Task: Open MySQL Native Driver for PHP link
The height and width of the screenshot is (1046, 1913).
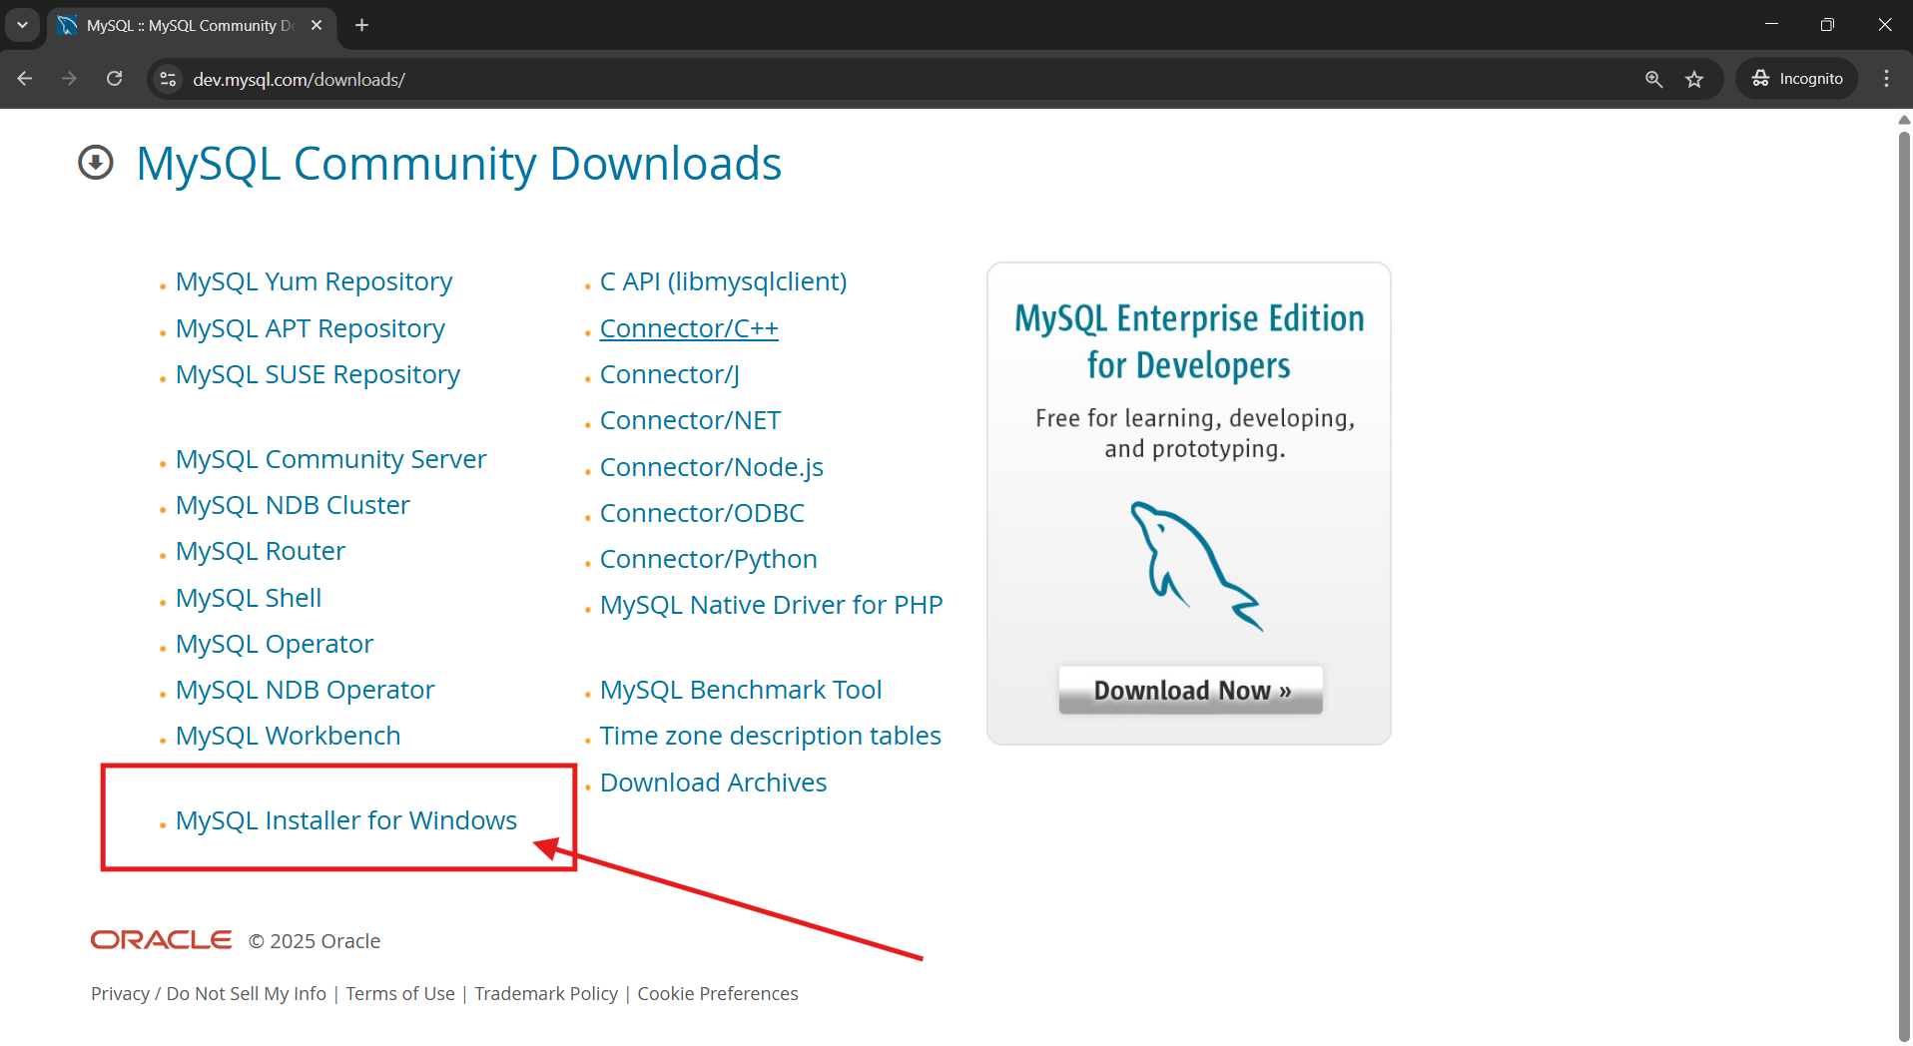Action: pos(771,605)
